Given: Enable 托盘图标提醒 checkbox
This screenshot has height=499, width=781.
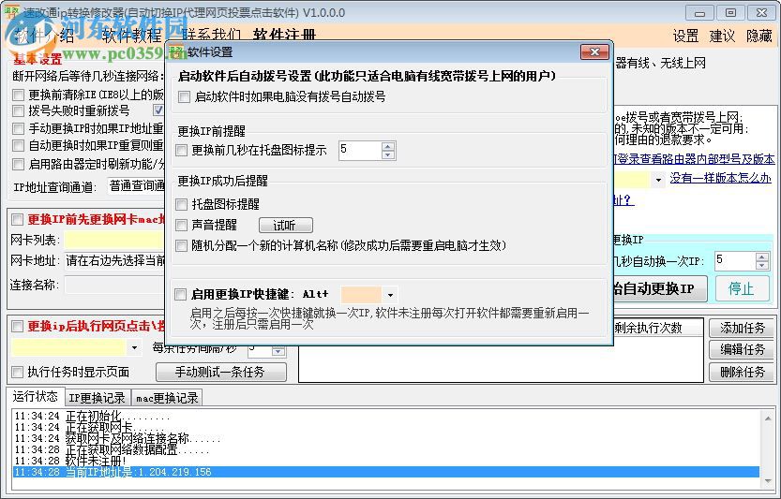Looking at the screenshot, I should point(182,204).
